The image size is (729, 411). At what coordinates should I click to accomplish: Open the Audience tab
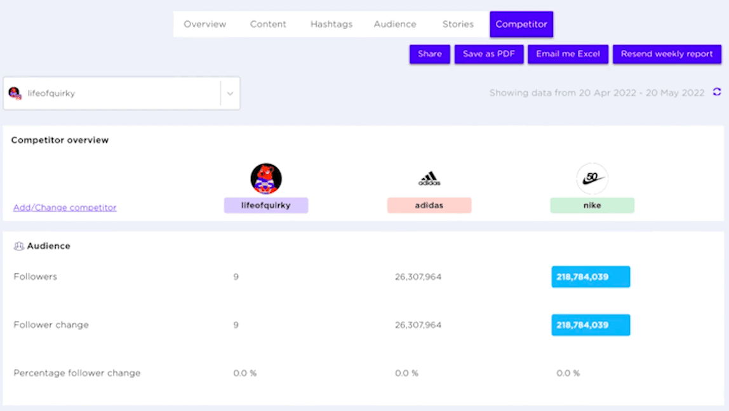[394, 24]
